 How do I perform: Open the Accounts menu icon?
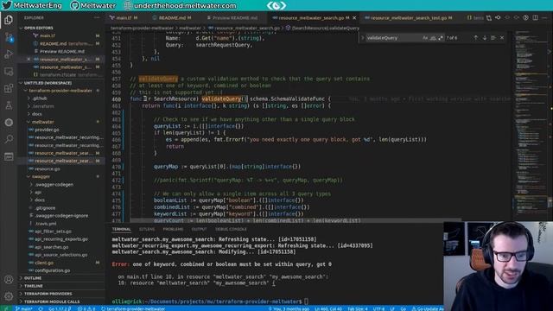tap(9, 280)
